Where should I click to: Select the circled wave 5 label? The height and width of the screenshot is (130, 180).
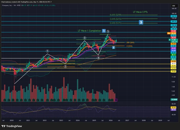[x=108, y=31]
